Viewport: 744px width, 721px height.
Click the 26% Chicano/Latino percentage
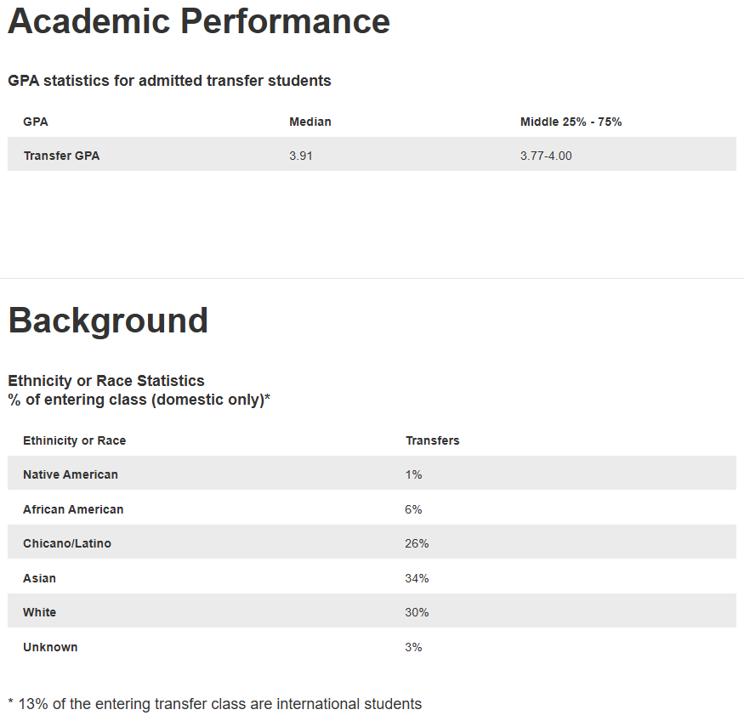417,543
